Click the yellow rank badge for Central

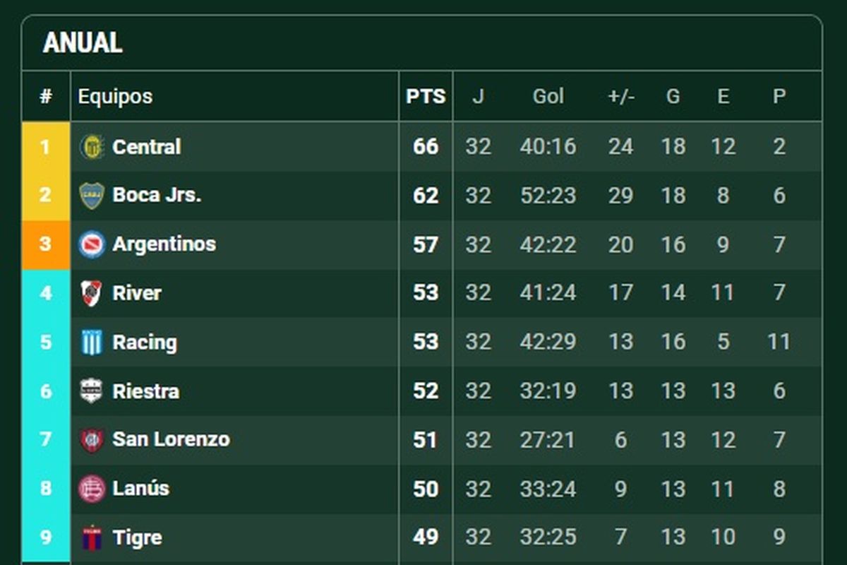(46, 147)
